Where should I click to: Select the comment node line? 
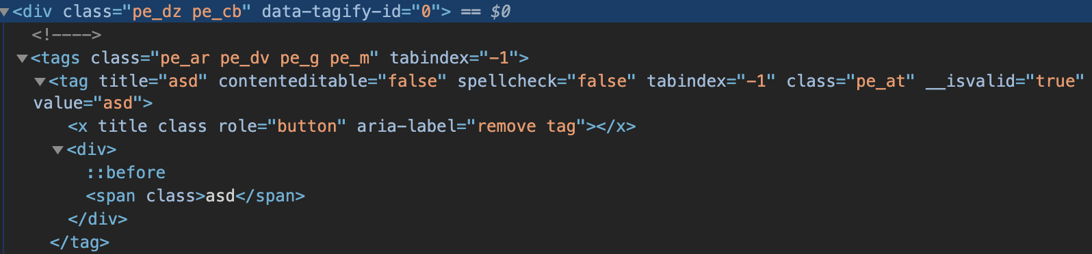click(x=66, y=35)
